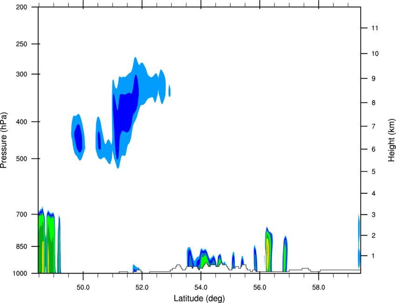The height and width of the screenshot is (303, 396).
Task: Click height tick label 11
Action: pos(375,28)
